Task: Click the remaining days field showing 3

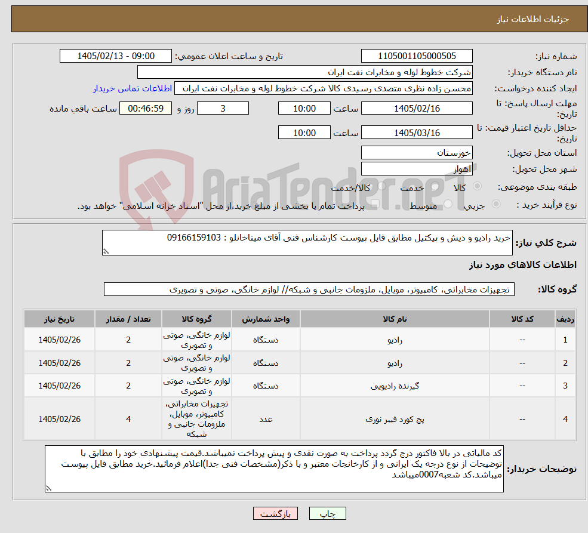Action: click(x=223, y=108)
